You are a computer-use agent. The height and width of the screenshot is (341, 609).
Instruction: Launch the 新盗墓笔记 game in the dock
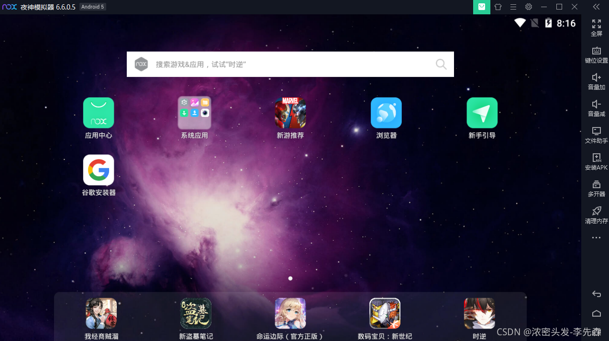coord(196,313)
